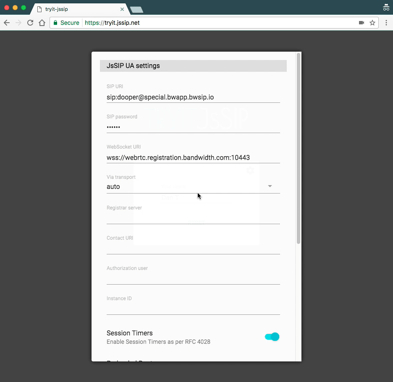
Task: Open a new browser tab
Action: [137, 10]
